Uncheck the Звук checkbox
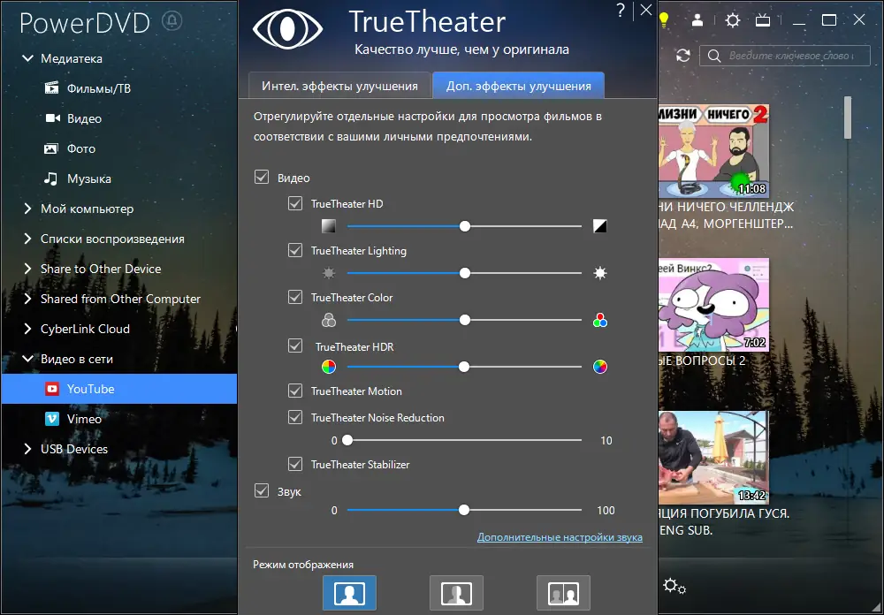Screen dimensions: 884x615 [x=262, y=490]
